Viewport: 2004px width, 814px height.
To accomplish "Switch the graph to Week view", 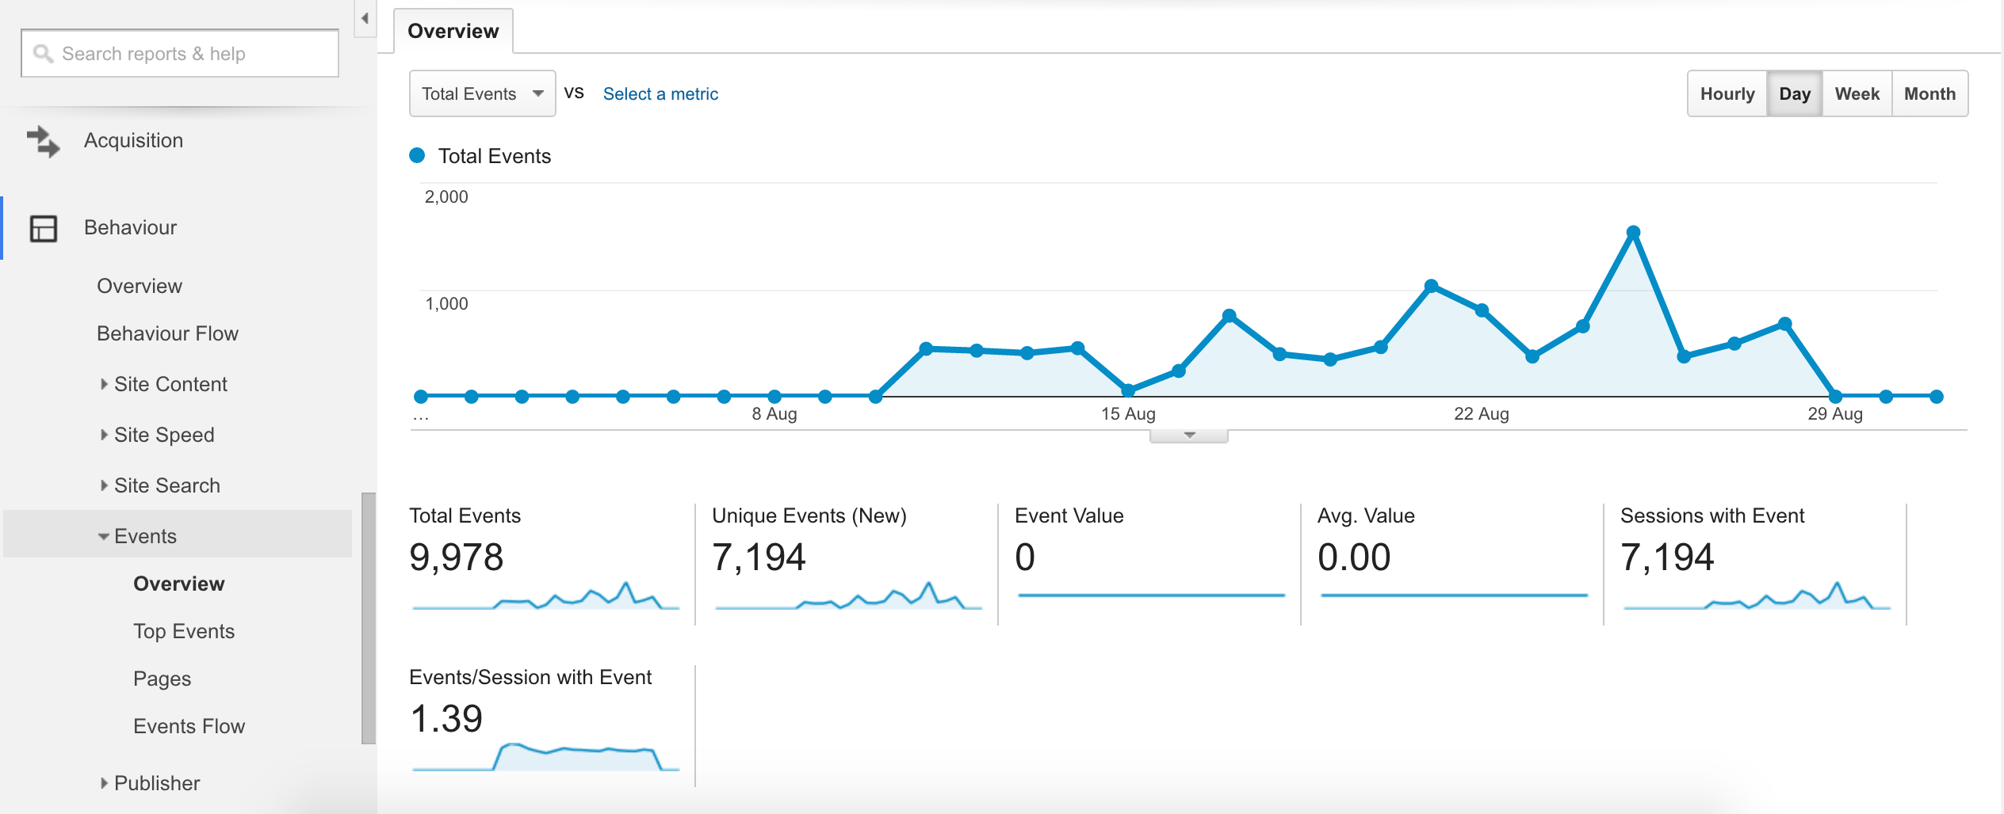I will (x=1857, y=93).
